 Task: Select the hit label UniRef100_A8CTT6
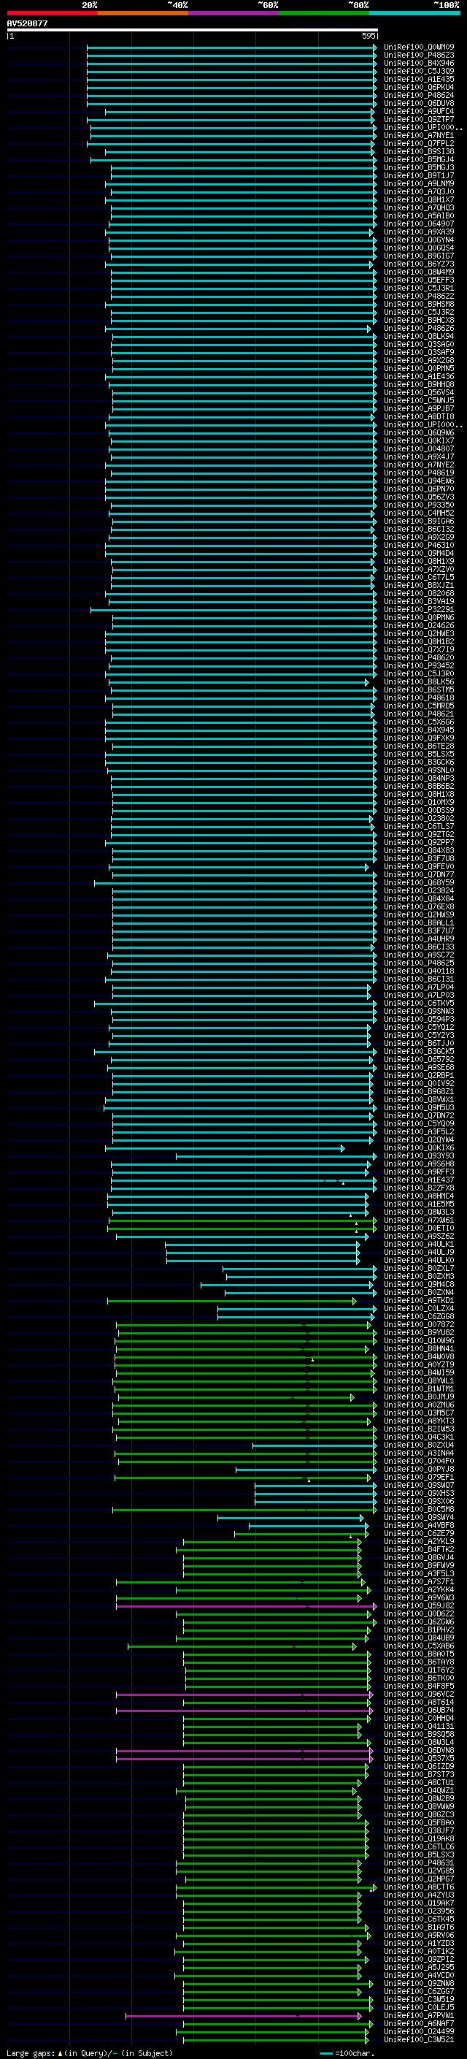click(419, 1887)
